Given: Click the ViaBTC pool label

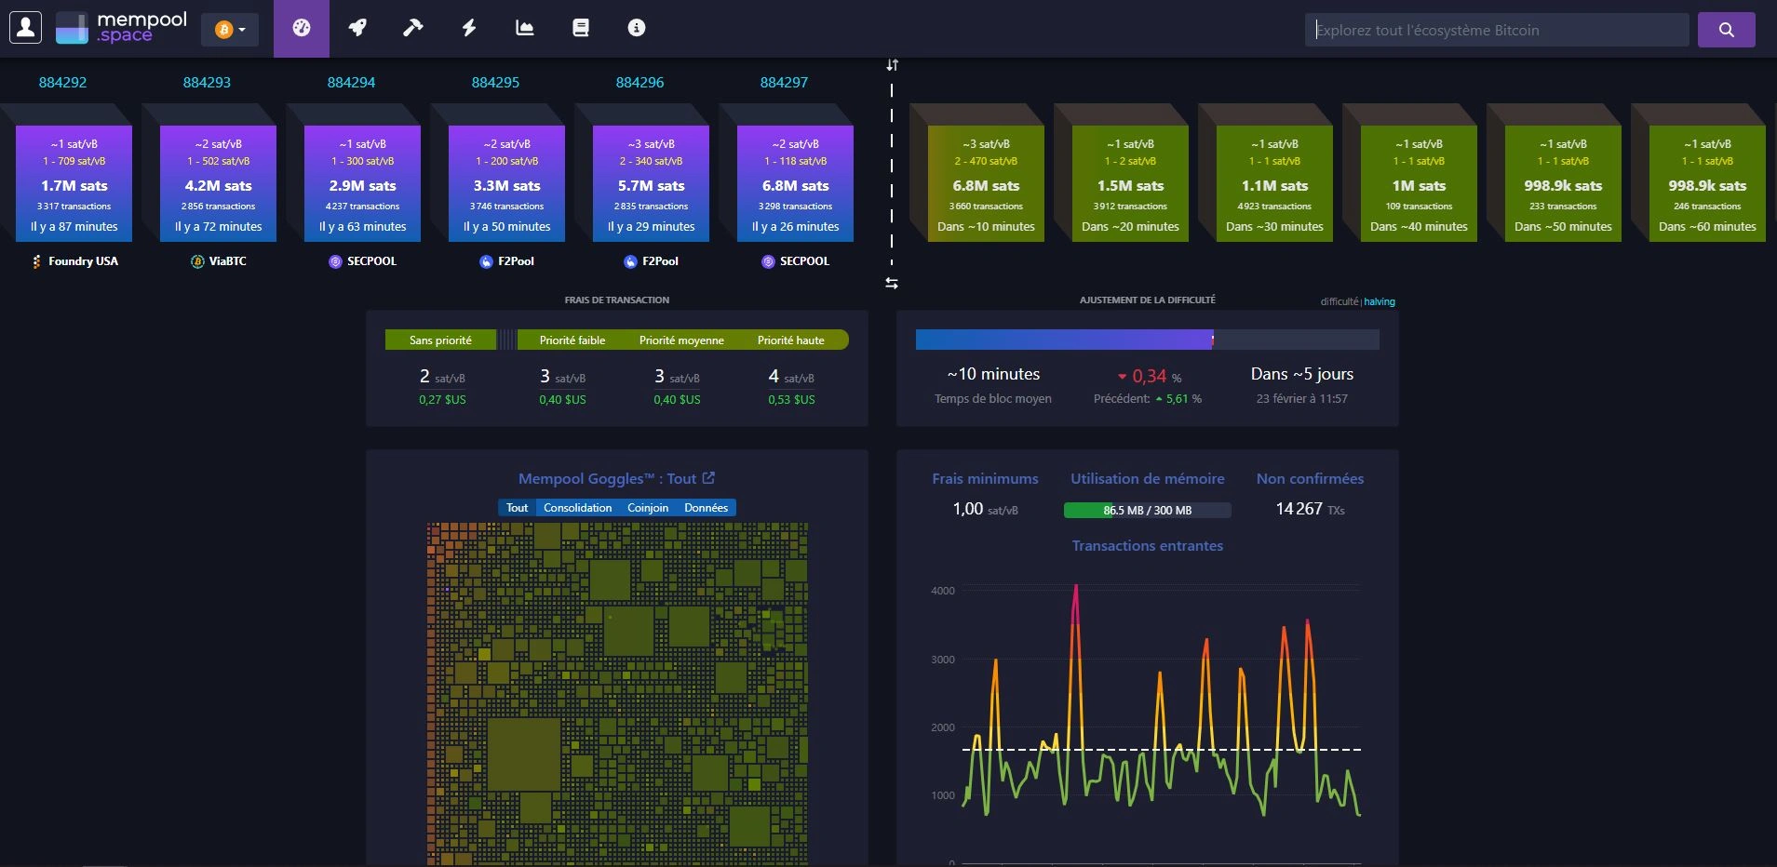Looking at the screenshot, I should pyautogui.click(x=219, y=261).
